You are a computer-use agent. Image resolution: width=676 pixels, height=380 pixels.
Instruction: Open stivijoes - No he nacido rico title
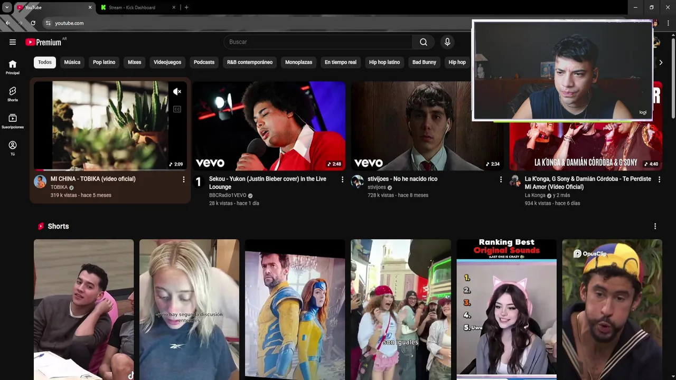(x=402, y=179)
